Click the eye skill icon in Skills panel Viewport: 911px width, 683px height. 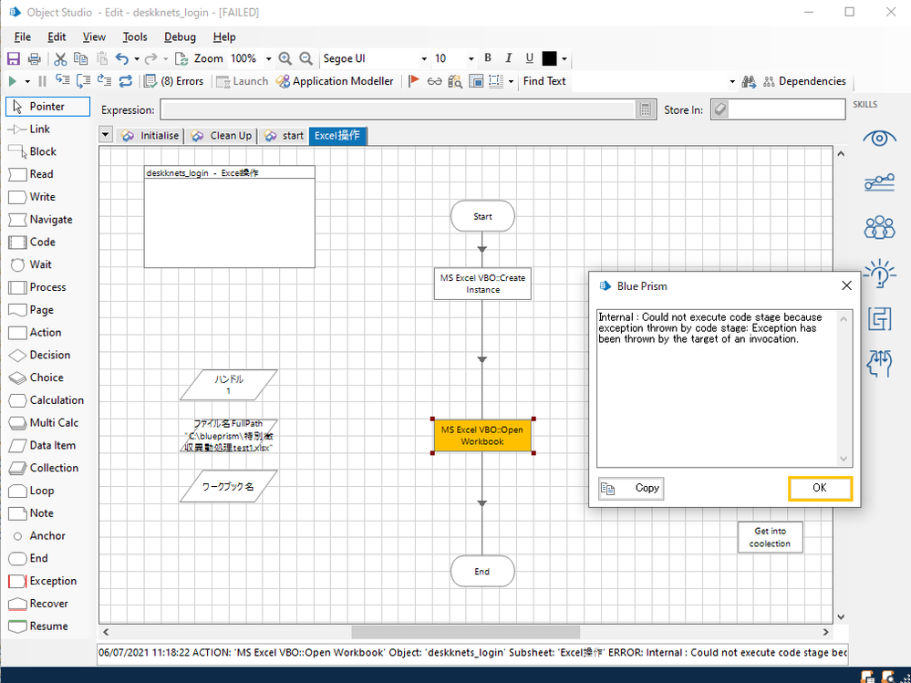[879, 139]
